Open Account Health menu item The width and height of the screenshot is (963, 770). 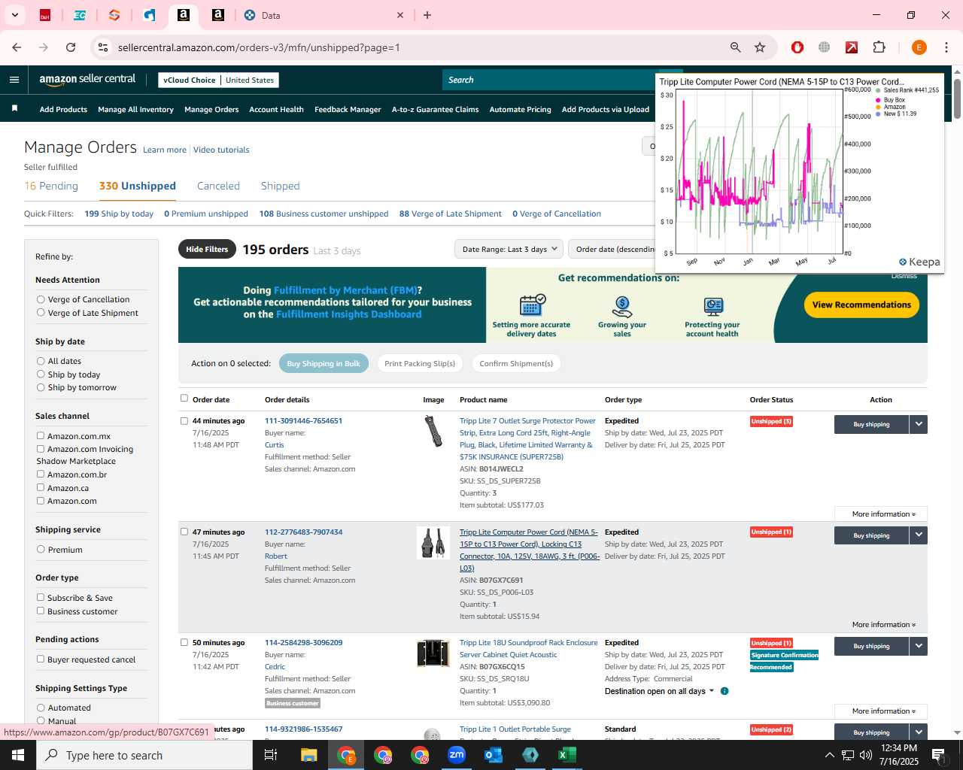click(x=276, y=110)
